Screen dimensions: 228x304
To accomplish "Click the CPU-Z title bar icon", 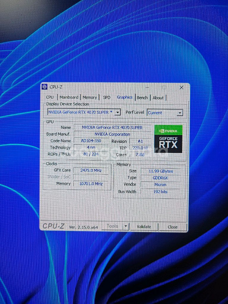I will tap(45, 87).
